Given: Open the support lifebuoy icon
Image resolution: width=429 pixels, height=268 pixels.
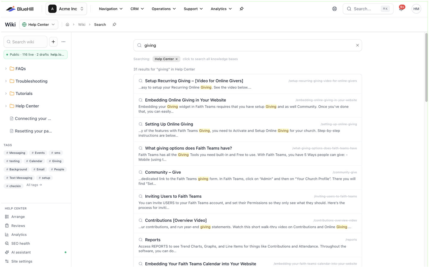Looking at the screenshot, I should pos(335,9).
